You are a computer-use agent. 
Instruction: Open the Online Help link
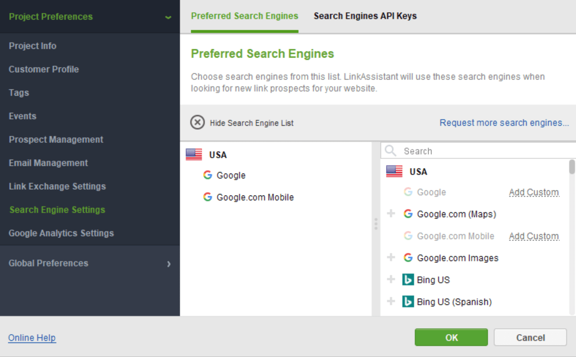(32, 337)
